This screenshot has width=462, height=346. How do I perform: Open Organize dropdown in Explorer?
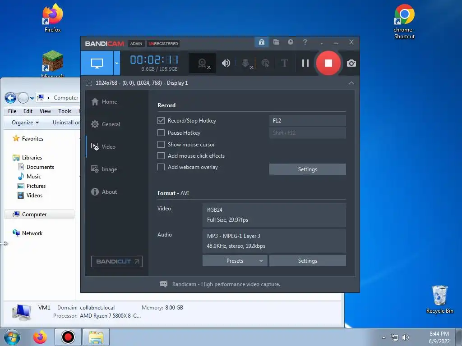coord(25,123)
